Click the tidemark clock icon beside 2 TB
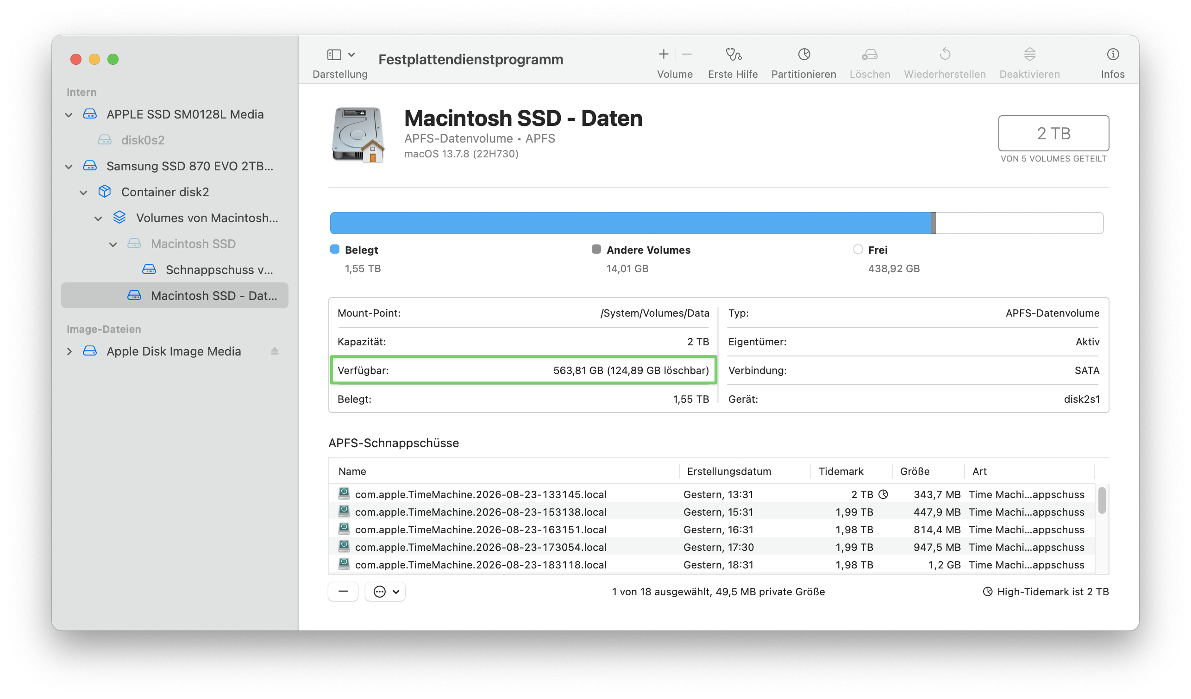Image resolution: width=1191 pixels, height=699 pixels. click(883, 494)
